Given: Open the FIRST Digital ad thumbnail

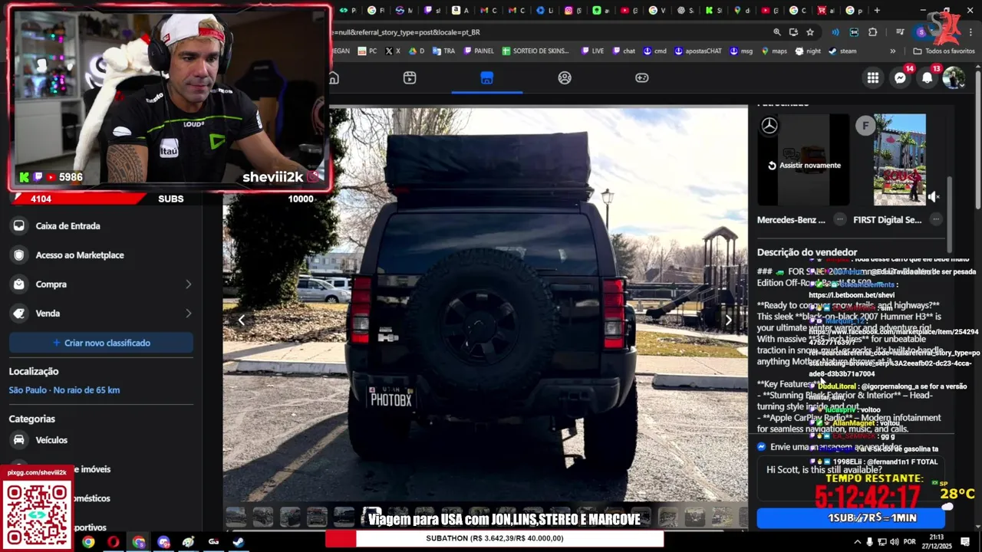Looking at the screenshot, I should (x=899, y=159).
